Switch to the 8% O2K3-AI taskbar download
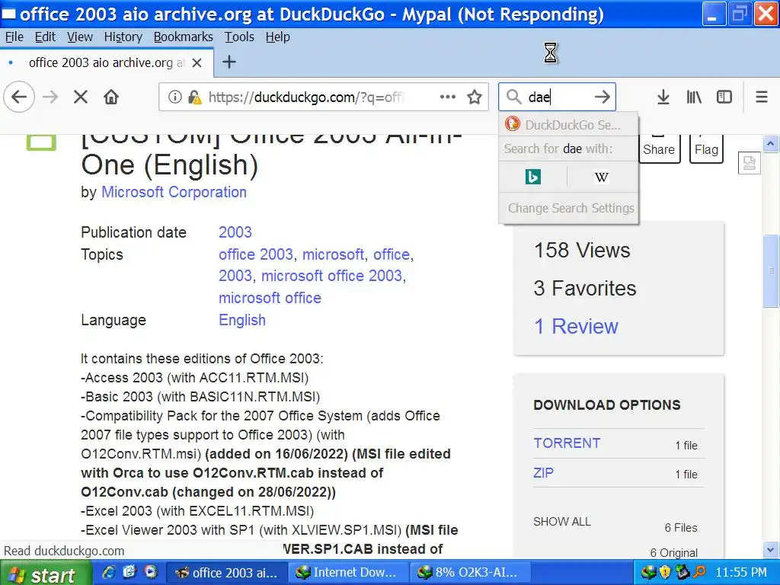Image resolution: width=780 pixels, height=585 pixels. click(469, 573)
